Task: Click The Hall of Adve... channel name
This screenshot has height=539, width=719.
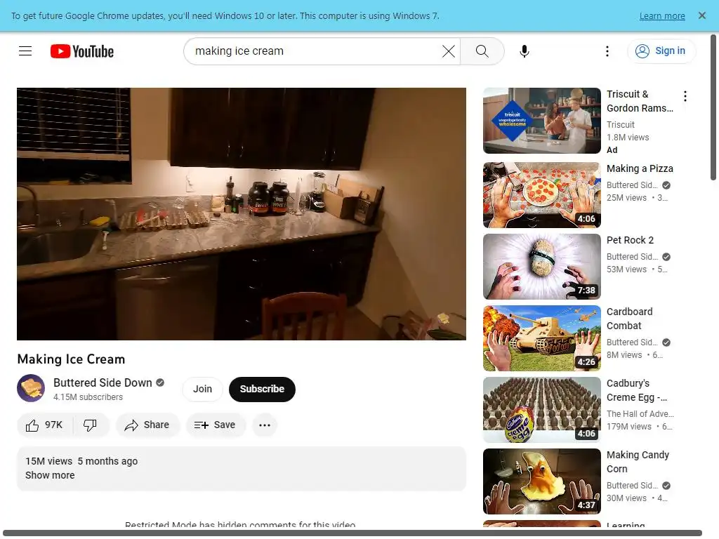Action: tap(640, 414)
